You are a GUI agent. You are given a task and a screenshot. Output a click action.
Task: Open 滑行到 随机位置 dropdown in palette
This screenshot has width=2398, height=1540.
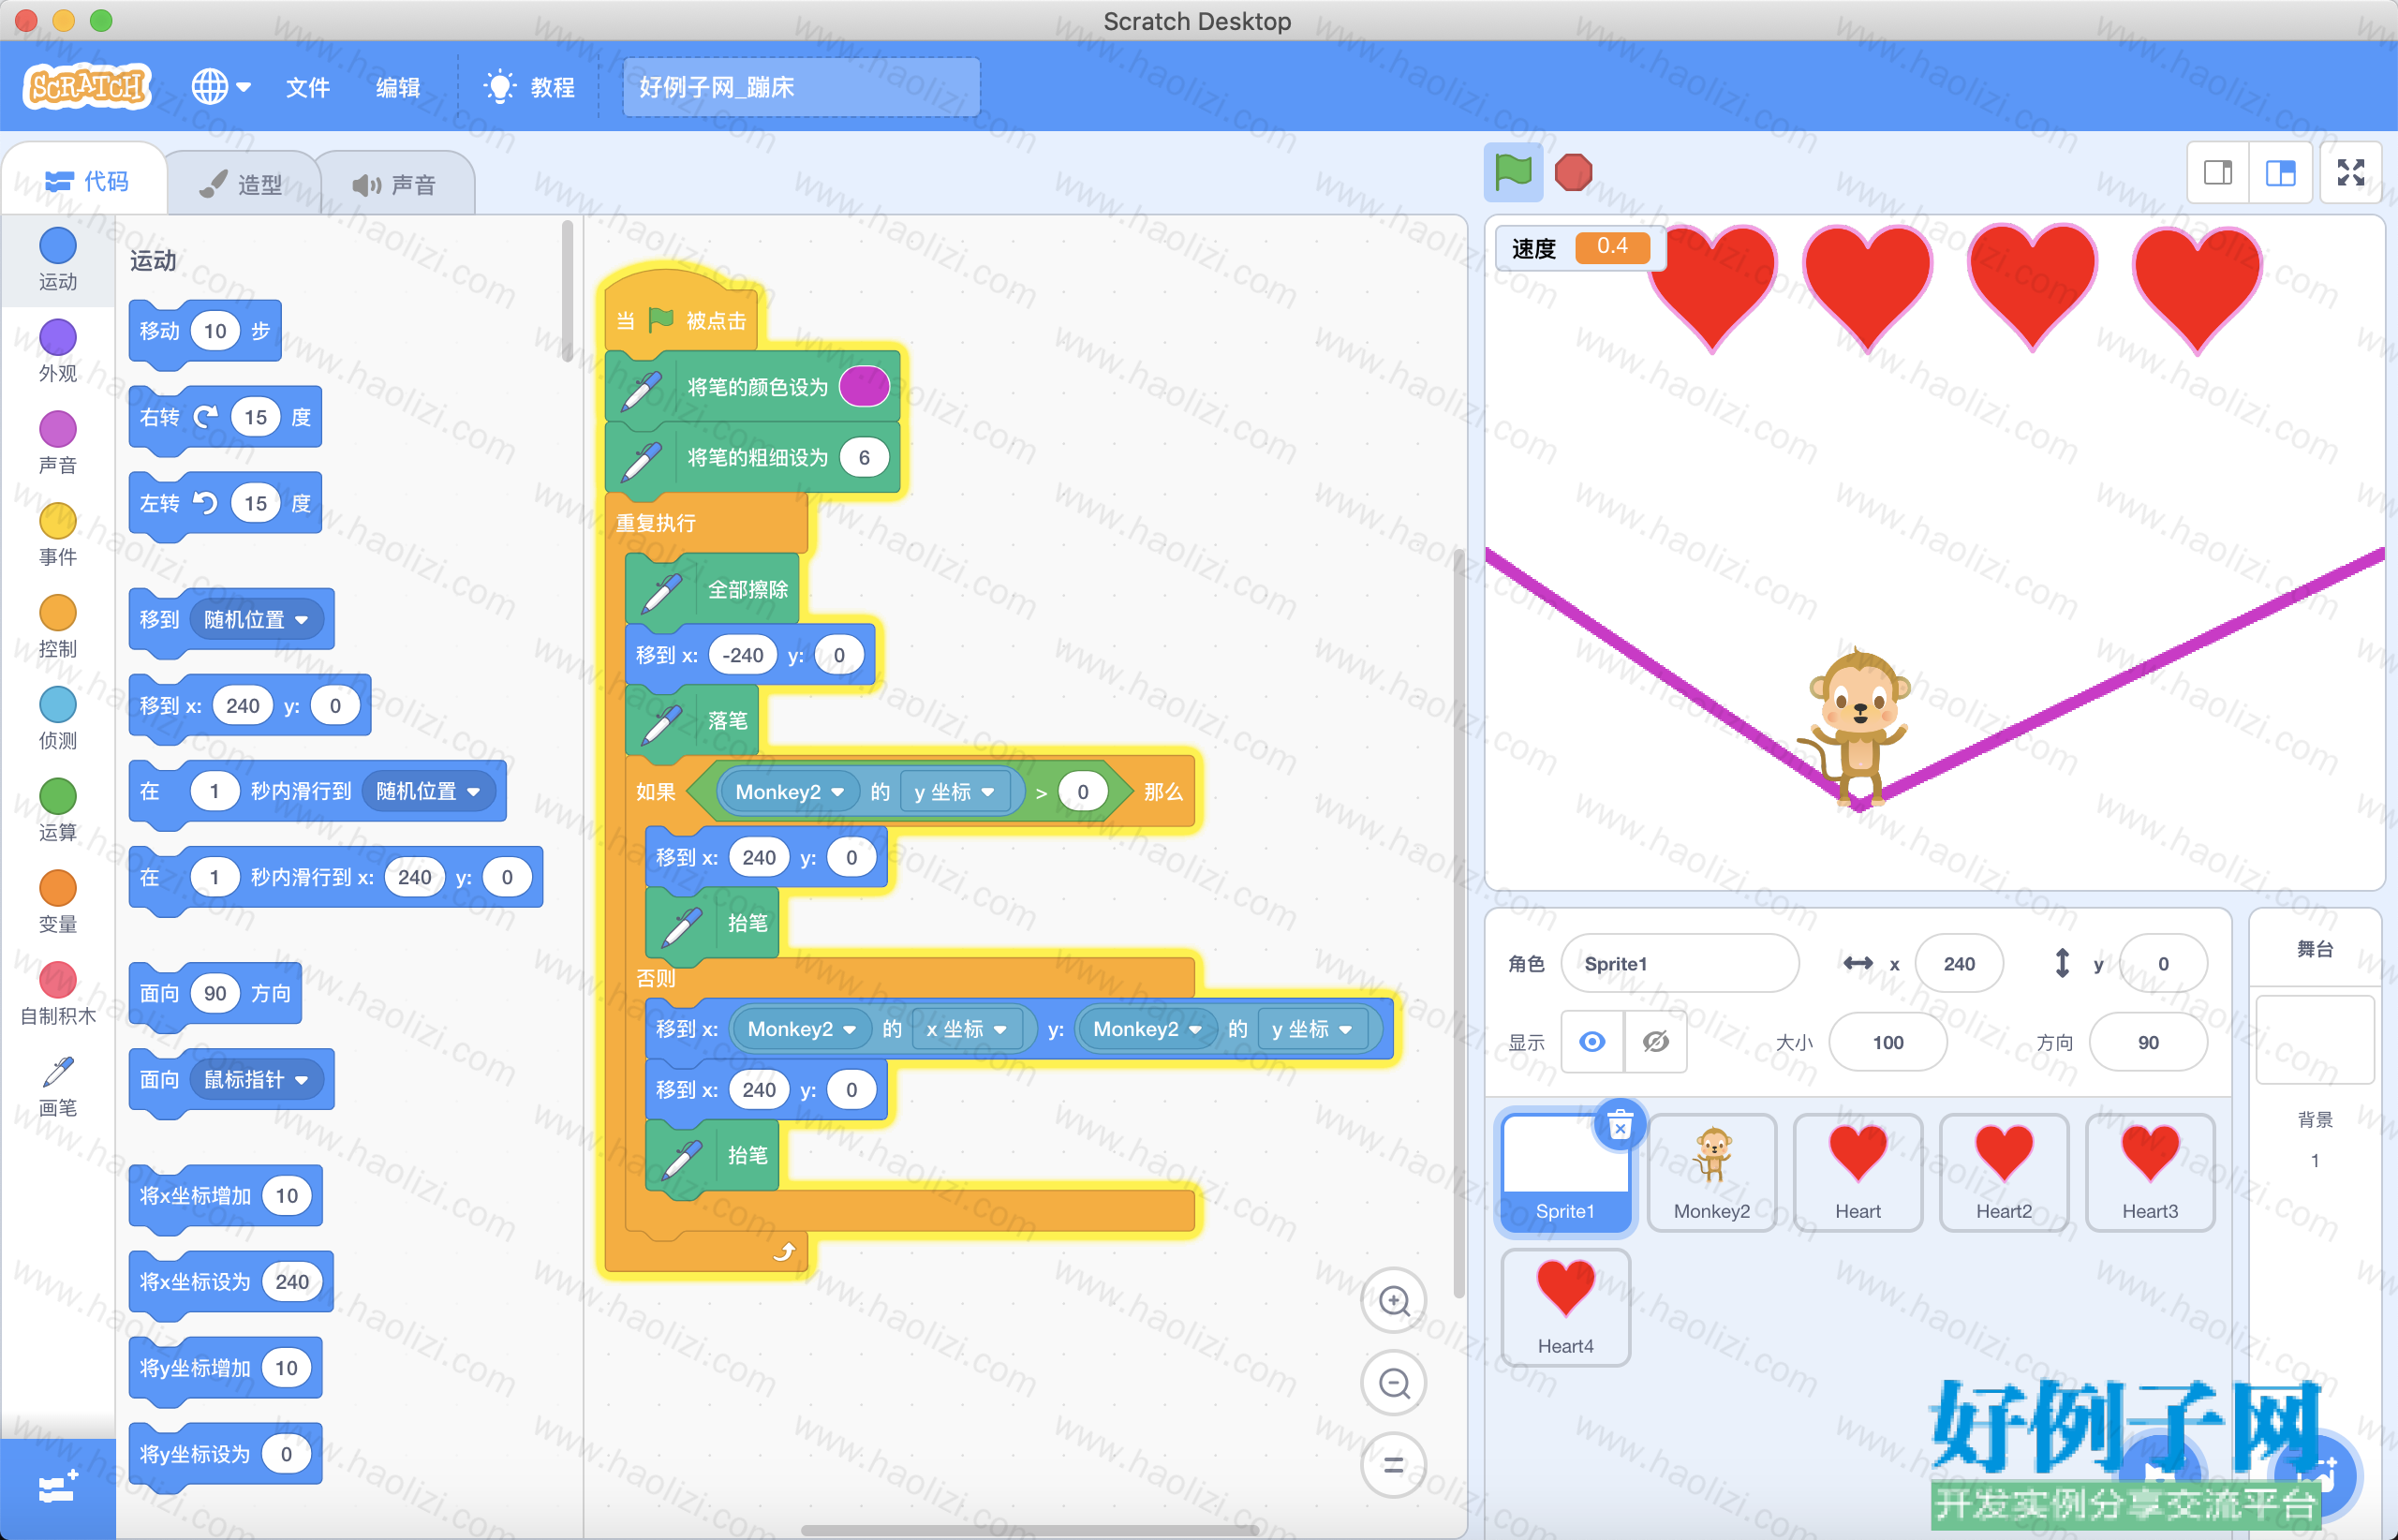(x=428, y=792)
